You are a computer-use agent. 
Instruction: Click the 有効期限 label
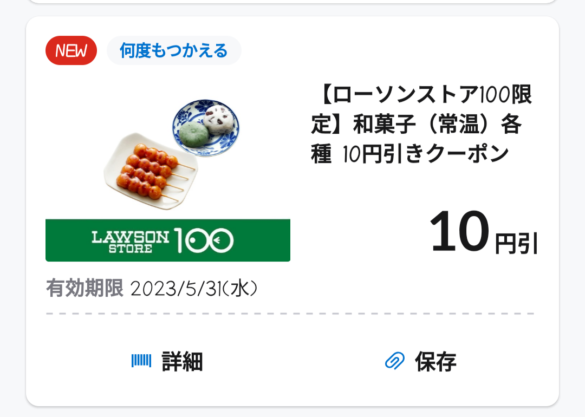pos(84,288)
